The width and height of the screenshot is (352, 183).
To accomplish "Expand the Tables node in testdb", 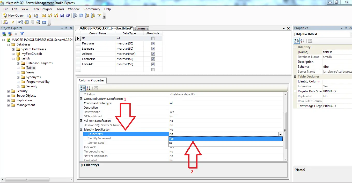I will tap(18, 68).
